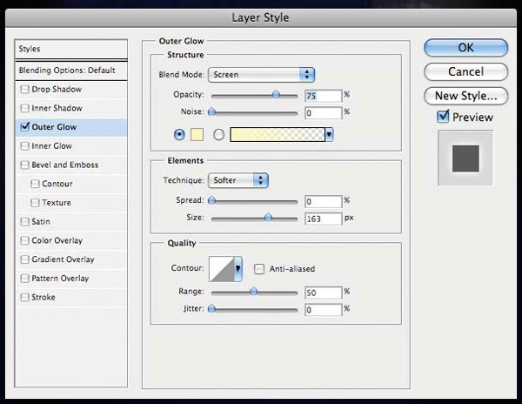The image size is (522, 404).
Task: Select the Satin label in the list
Action: click(x=41, y=221)
